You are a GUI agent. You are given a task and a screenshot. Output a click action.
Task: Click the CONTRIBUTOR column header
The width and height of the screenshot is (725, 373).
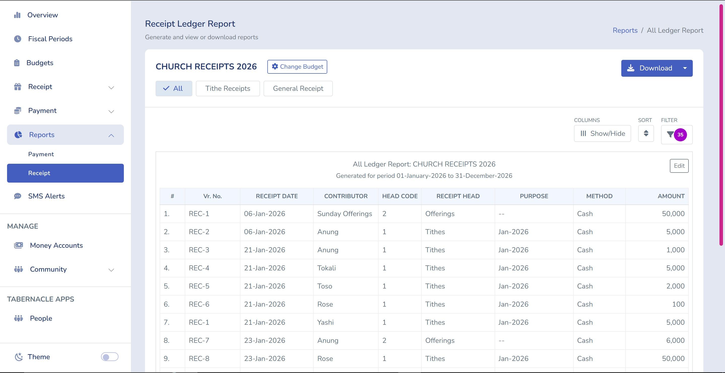pos(346,196)
